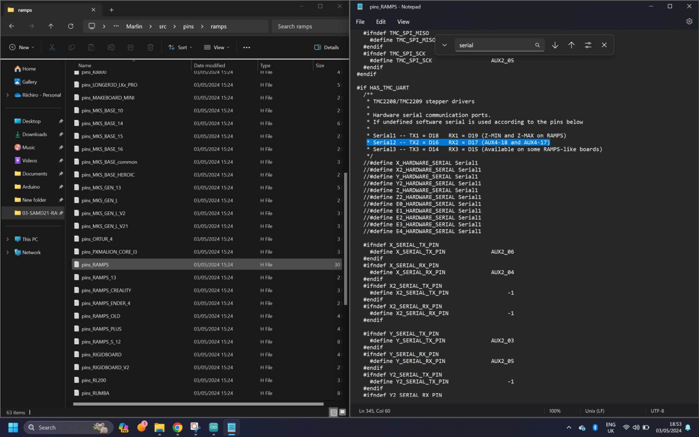
Task: Click the Marlin breadcrumb segment
Action: [134, 26]
